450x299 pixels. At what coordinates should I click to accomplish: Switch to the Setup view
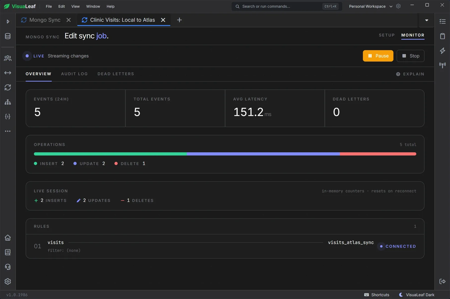(x=387, y=35)
